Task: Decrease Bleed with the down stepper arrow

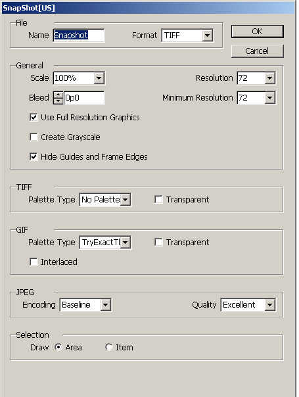Action: pyautogui.click(x=58, y=101)
